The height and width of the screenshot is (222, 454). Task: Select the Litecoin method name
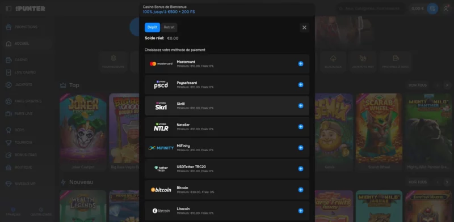point(183,209)
